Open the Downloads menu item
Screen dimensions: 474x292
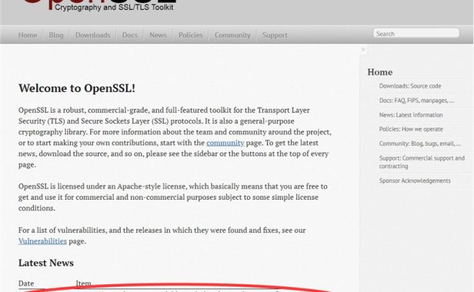[93, 35]
